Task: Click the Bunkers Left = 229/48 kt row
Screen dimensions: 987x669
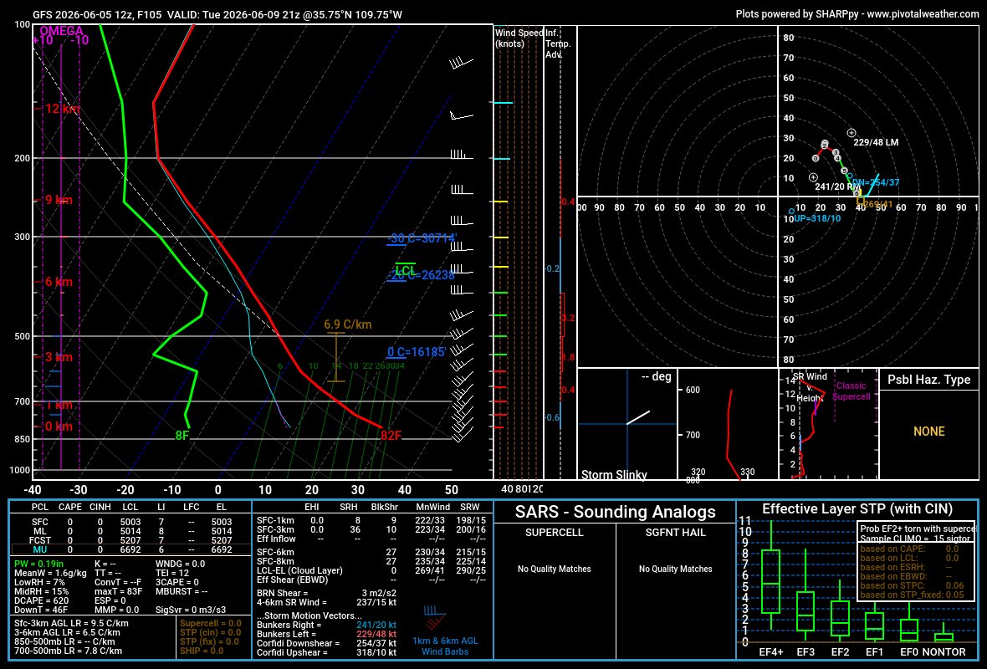Action: coord(327,634)
